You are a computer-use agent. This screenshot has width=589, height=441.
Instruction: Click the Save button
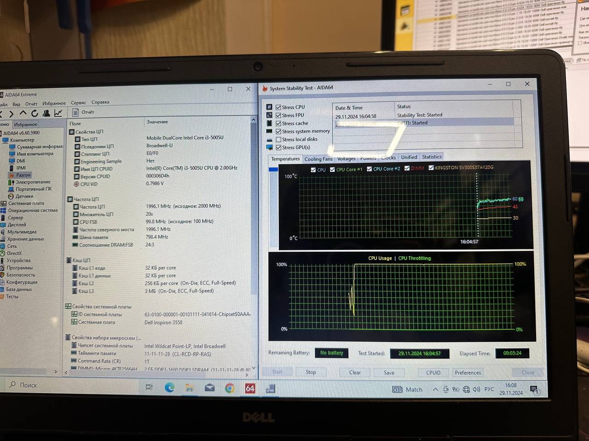tap(389, 373)
